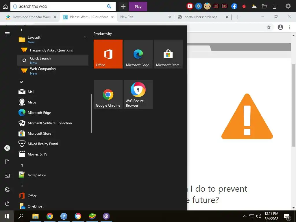Image resolution: width=296 pixels, height=222 pixels.
Task: Jump to letter N section header
Action: pos(22,165)
